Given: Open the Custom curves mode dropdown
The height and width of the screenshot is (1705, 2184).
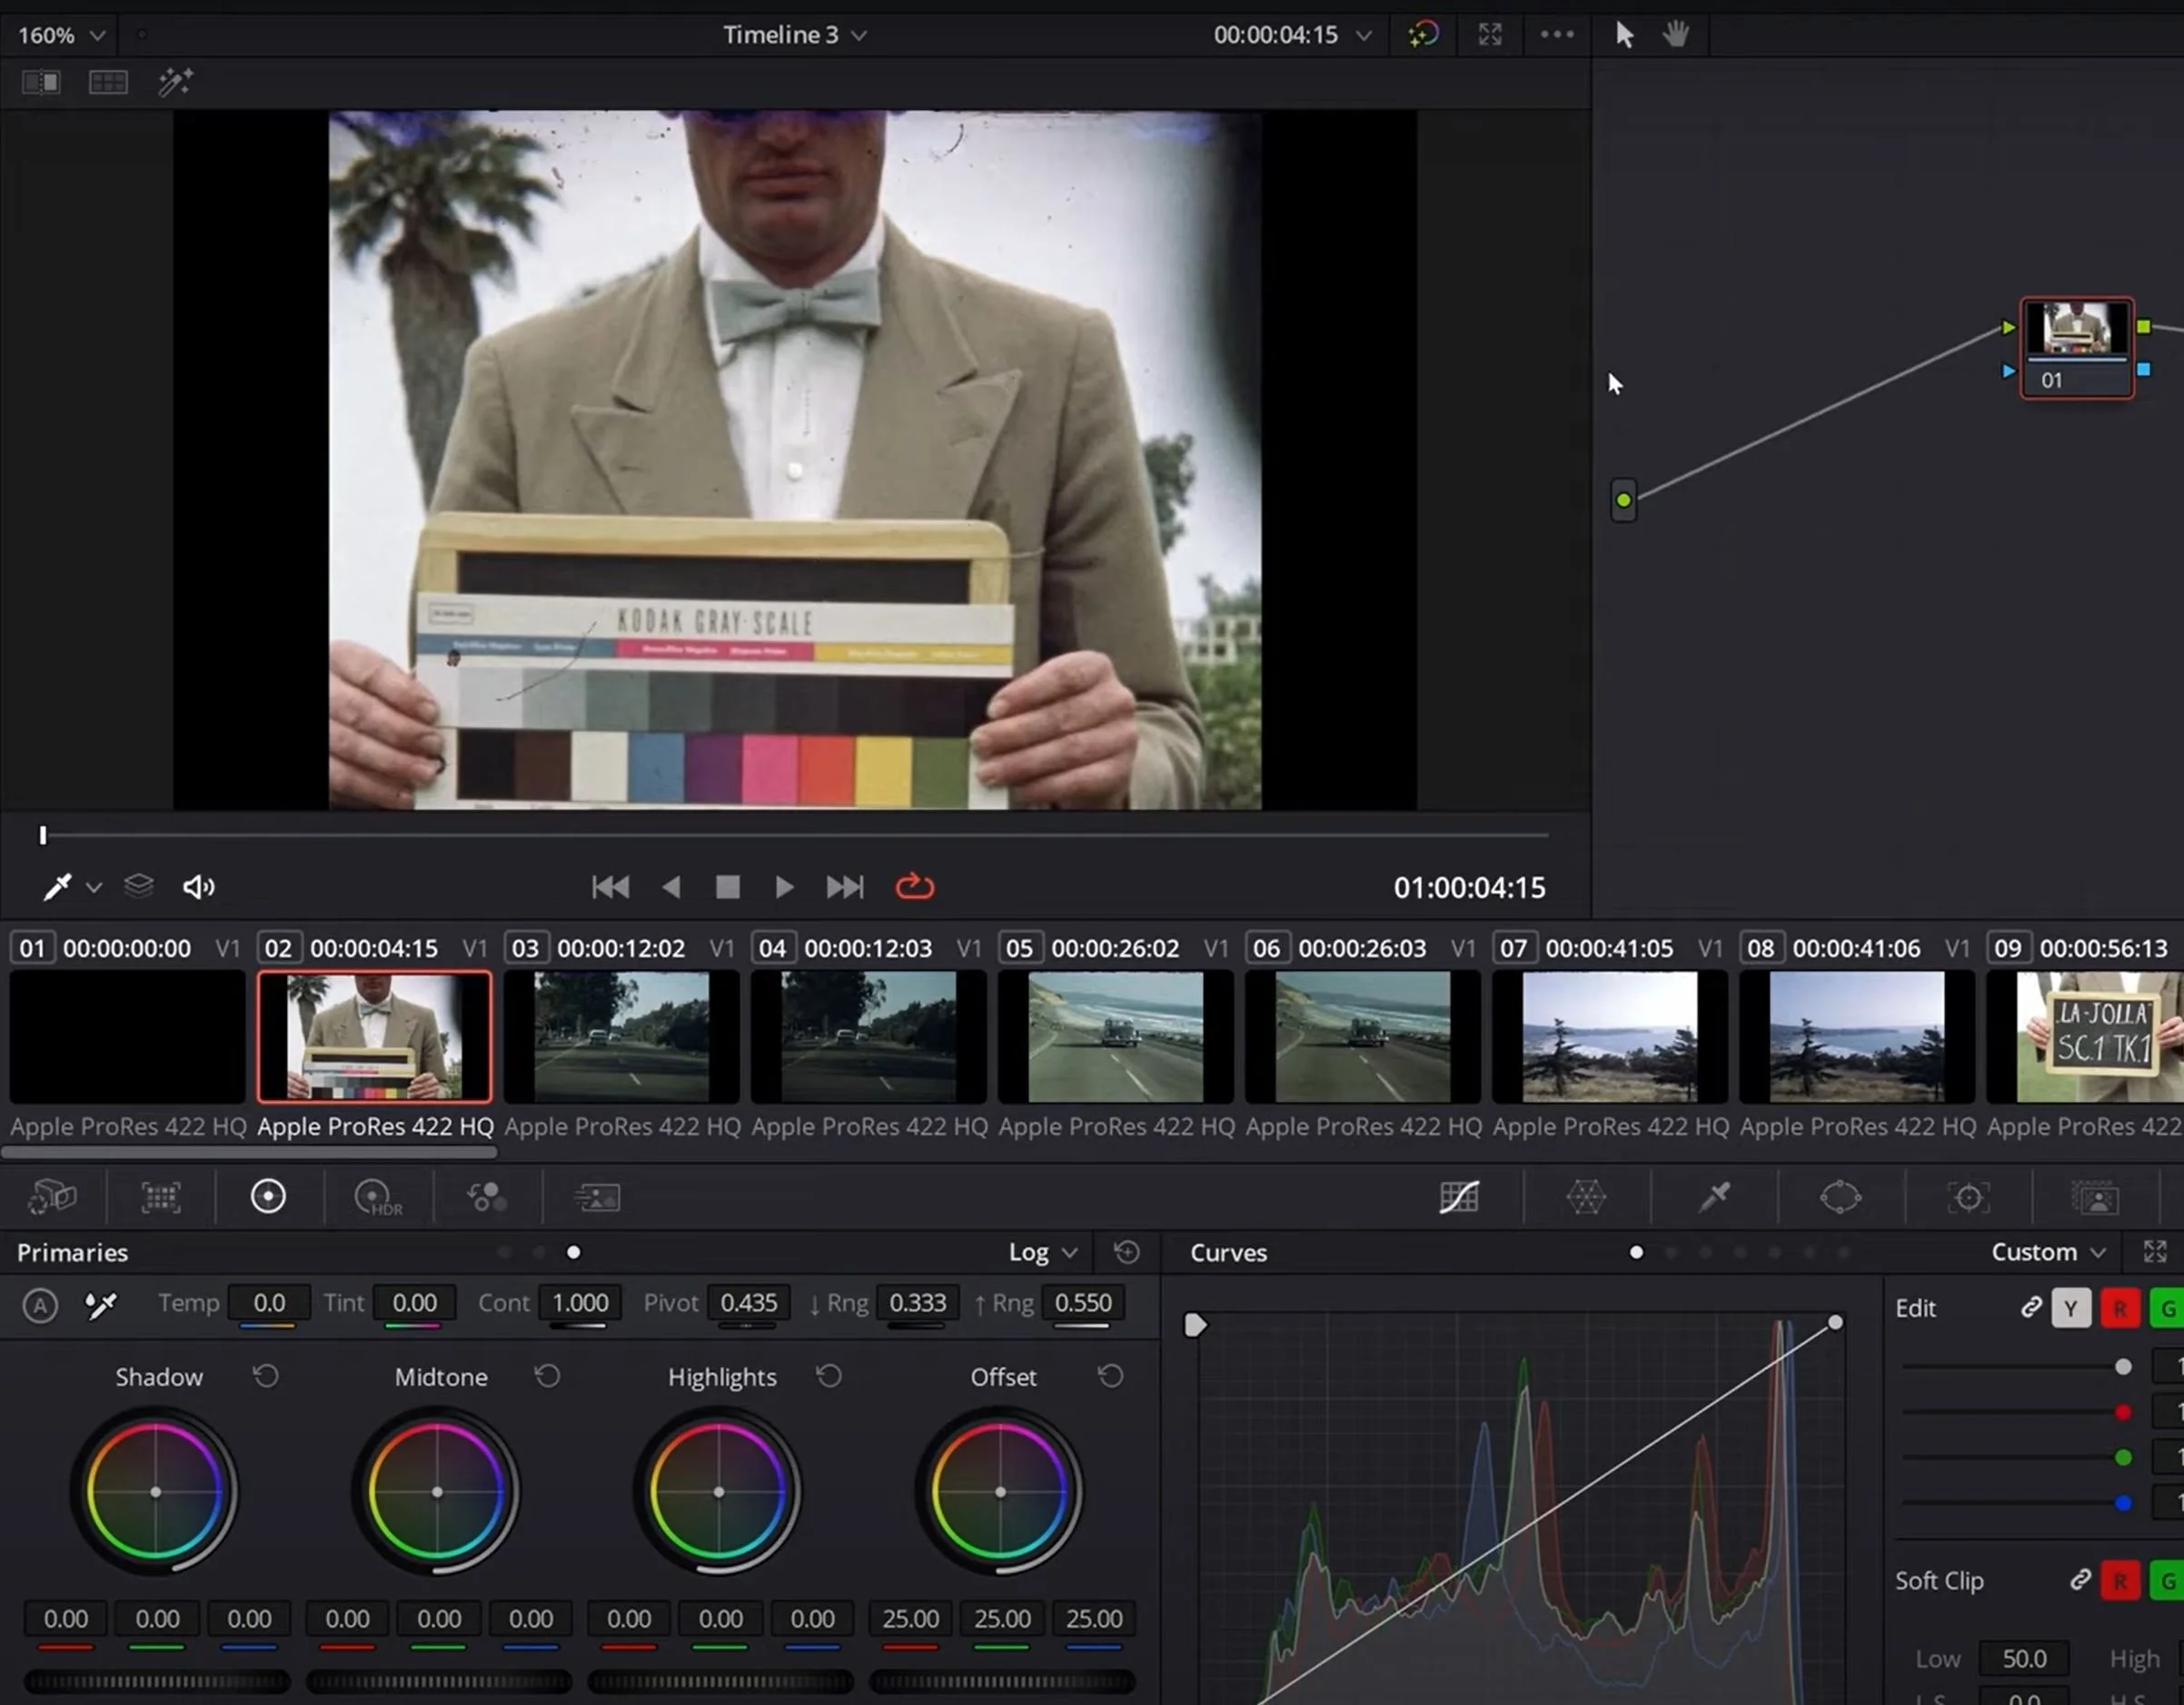Looking at the screenshot, I should (x=2047, y=1252).
